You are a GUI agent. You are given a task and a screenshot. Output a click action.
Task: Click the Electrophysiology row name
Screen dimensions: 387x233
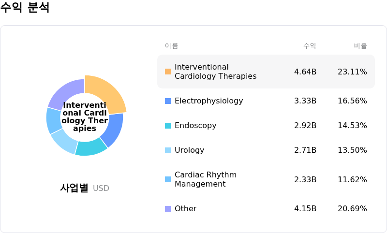(x=208, y=101)
